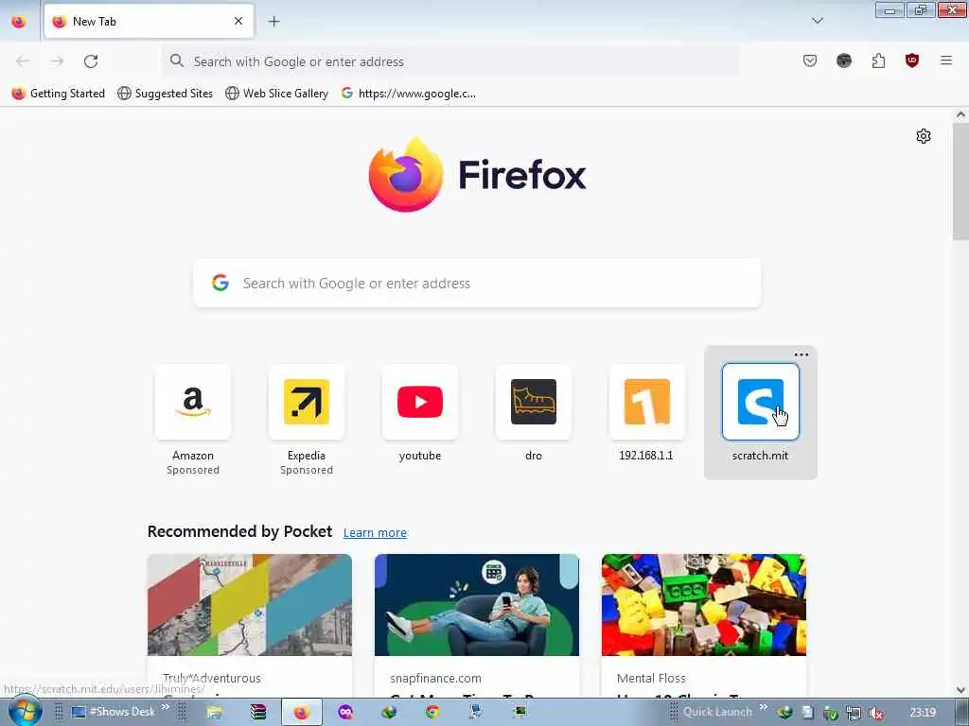
Task: Expand the list all tabs chevron
Action: (817, 21)
